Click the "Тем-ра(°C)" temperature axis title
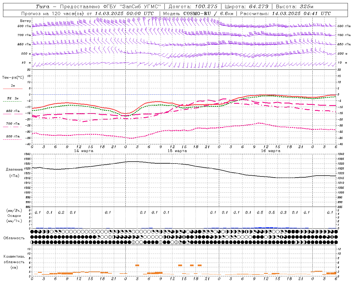This screenshot has height=281, width=352. pyautogui.click(x=13, y=78)
